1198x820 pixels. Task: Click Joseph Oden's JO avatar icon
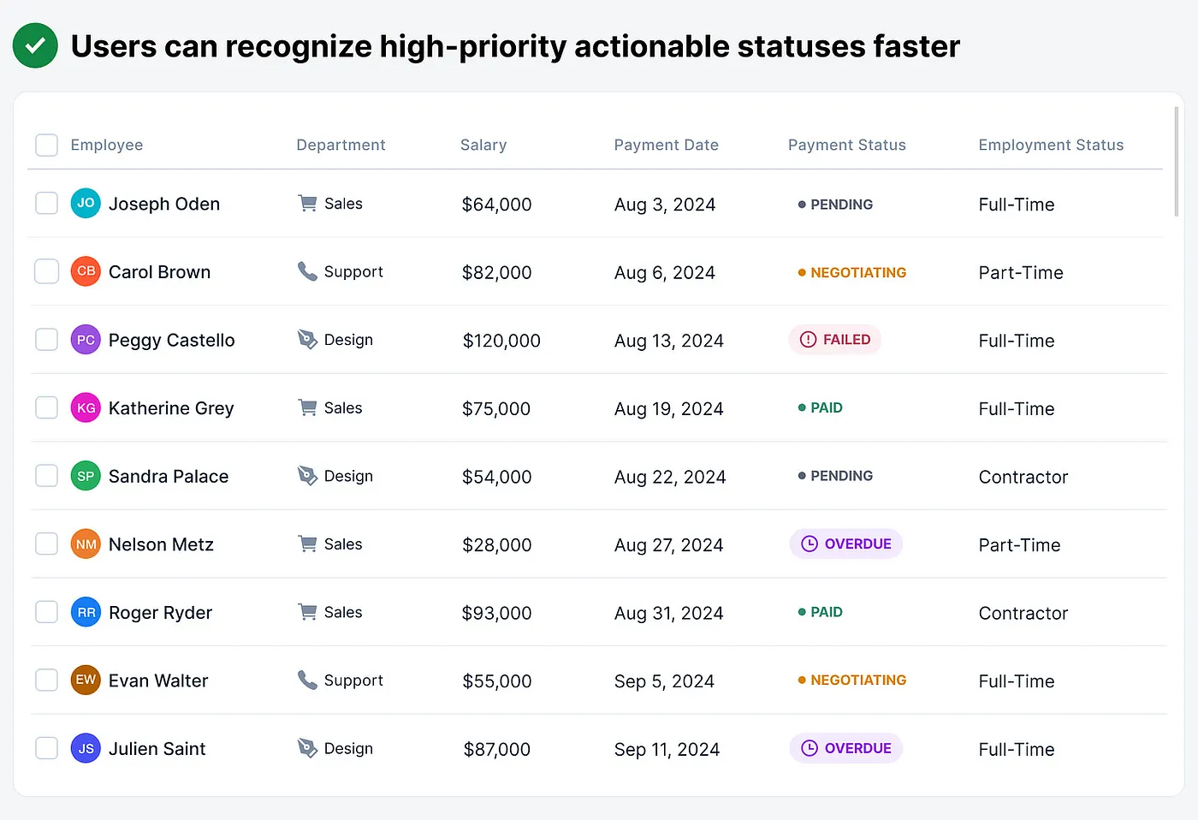86,204
